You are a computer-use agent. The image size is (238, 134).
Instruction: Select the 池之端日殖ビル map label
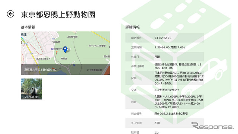pos(44,59)
